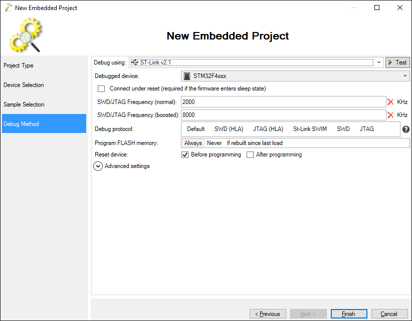Select St-Link SWIM debug protocol
412x321 pixels.
click(x=310, y=129)
